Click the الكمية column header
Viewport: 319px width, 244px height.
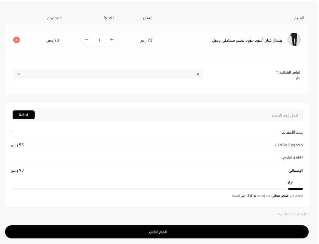pos(109,18)
